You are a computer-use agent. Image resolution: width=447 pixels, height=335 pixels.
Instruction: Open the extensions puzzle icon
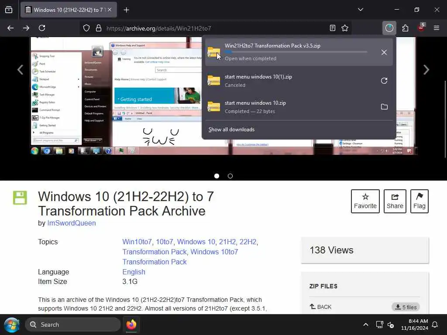pos(405,28)
